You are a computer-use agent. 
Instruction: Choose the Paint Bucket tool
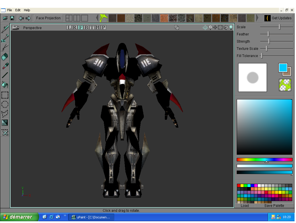pos(5,85)
